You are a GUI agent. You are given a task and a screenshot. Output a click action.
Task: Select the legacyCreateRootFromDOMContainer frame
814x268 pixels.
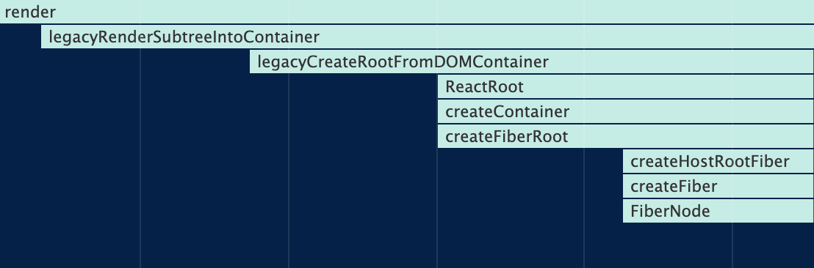532,62
